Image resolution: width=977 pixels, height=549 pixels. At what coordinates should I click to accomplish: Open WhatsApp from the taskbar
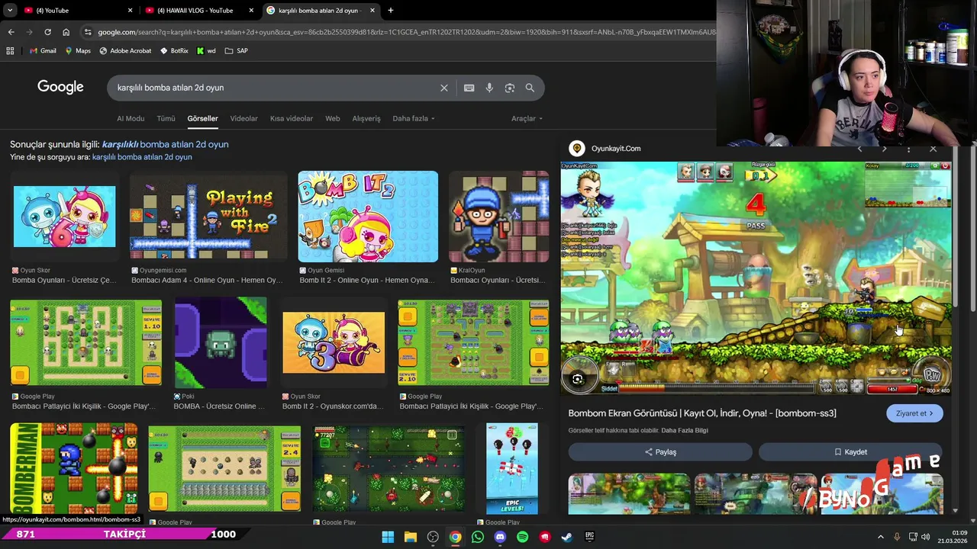(477, 537)
